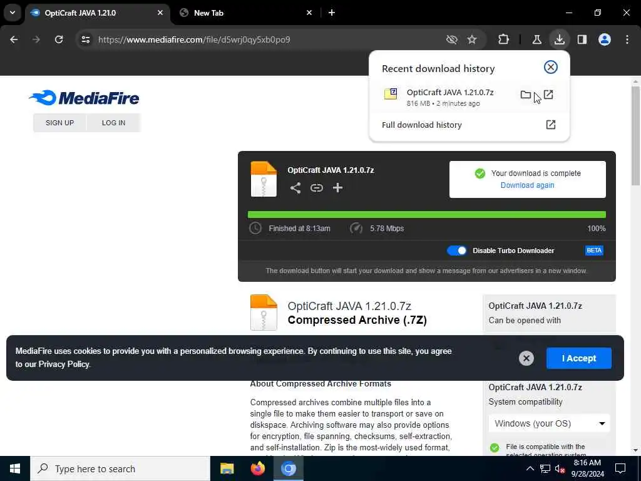
Task: Click the BETA badge
Action: pyautogui.click(x=594, y=251)
